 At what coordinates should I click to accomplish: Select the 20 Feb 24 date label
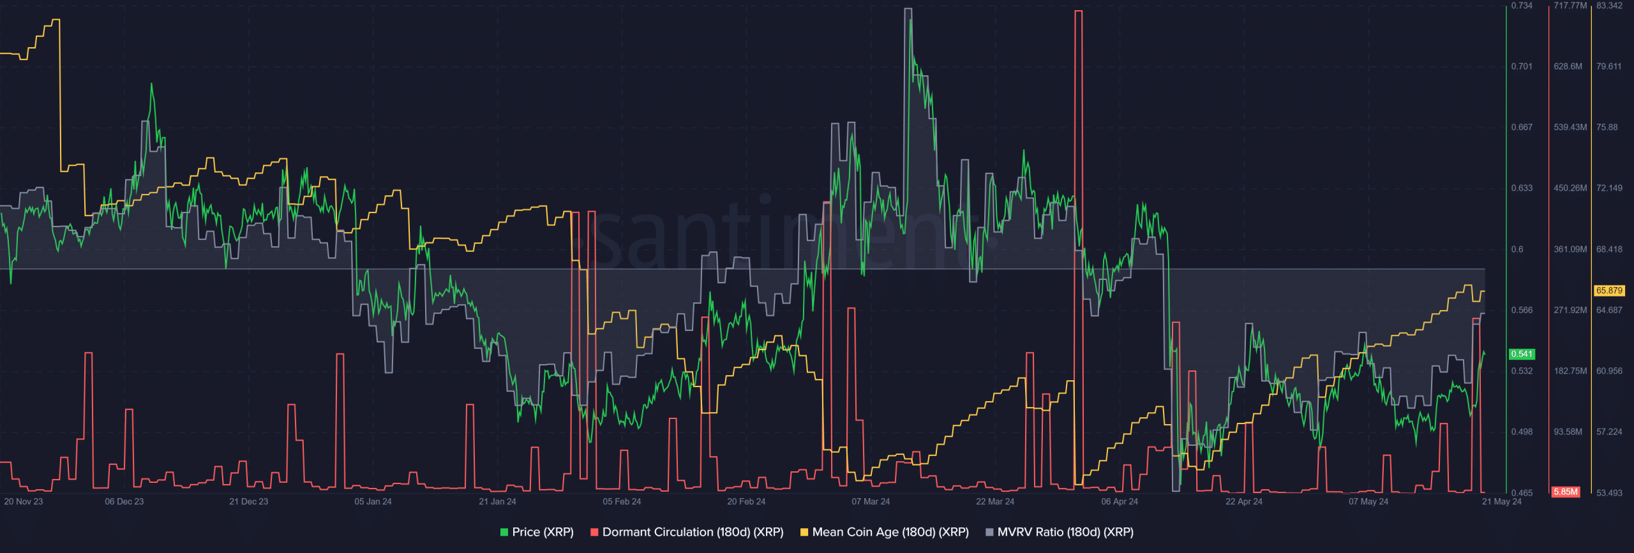point(747,501)
